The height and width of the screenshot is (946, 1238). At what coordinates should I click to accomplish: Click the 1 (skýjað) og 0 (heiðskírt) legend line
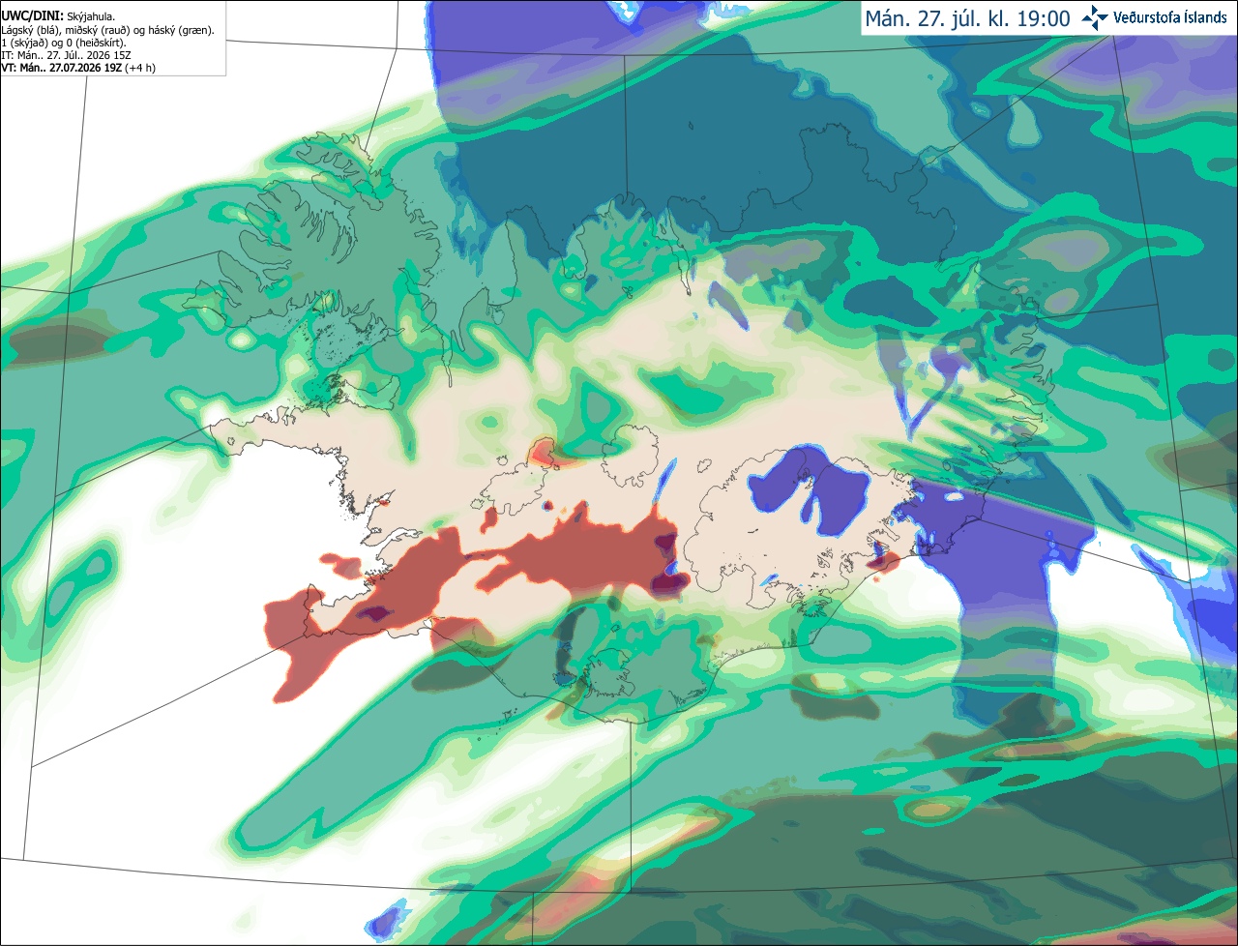pyautogui.click(x=64, y=43)
